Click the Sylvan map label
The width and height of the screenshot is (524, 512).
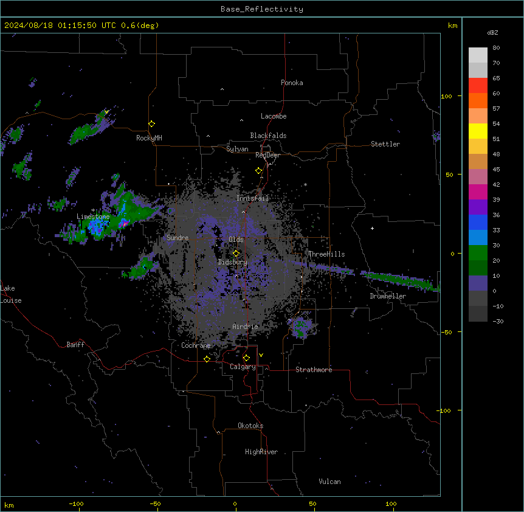237,149
